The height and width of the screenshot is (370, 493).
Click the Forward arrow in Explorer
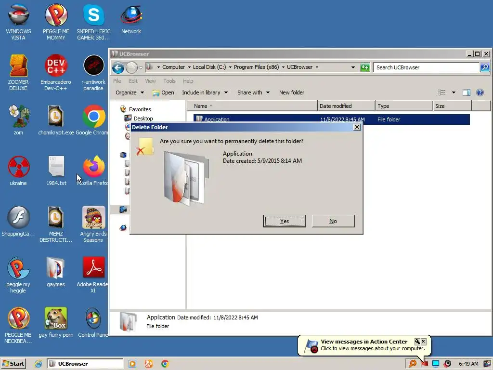[131, 67]
